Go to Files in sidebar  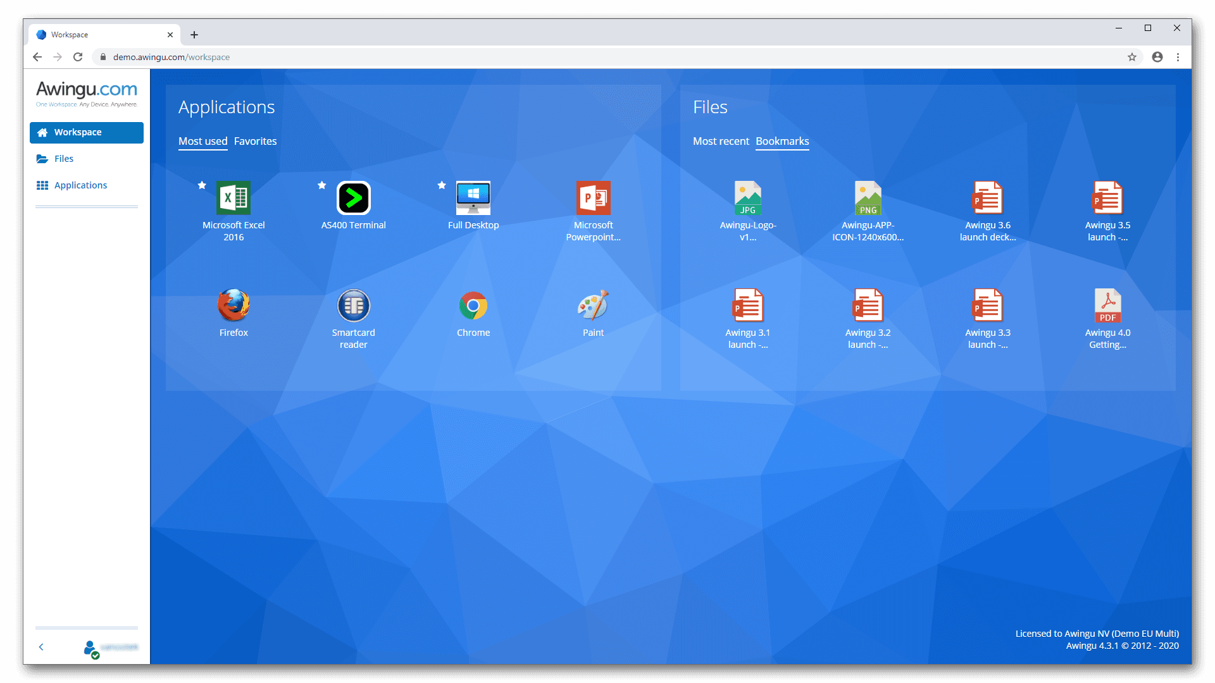(x=63, y=159)
